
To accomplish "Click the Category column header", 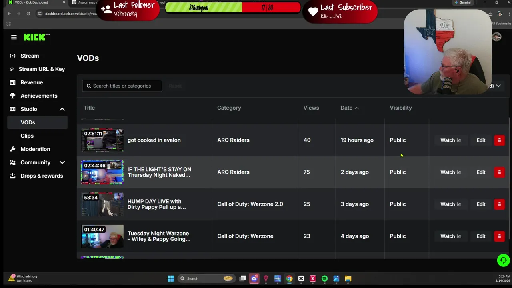I will 229,108.
